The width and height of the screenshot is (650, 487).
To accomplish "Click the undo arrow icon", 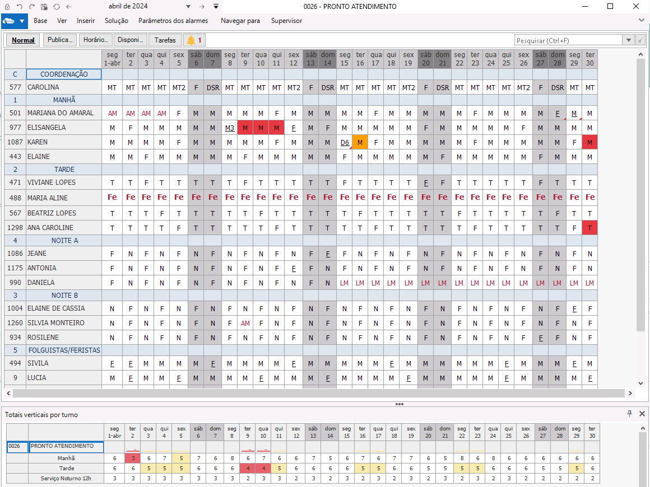I will [x=20, y=7].
